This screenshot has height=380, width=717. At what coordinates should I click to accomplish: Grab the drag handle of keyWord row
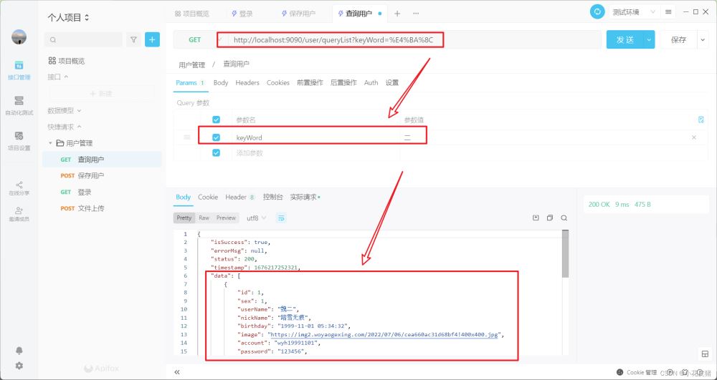coord(186,137)
